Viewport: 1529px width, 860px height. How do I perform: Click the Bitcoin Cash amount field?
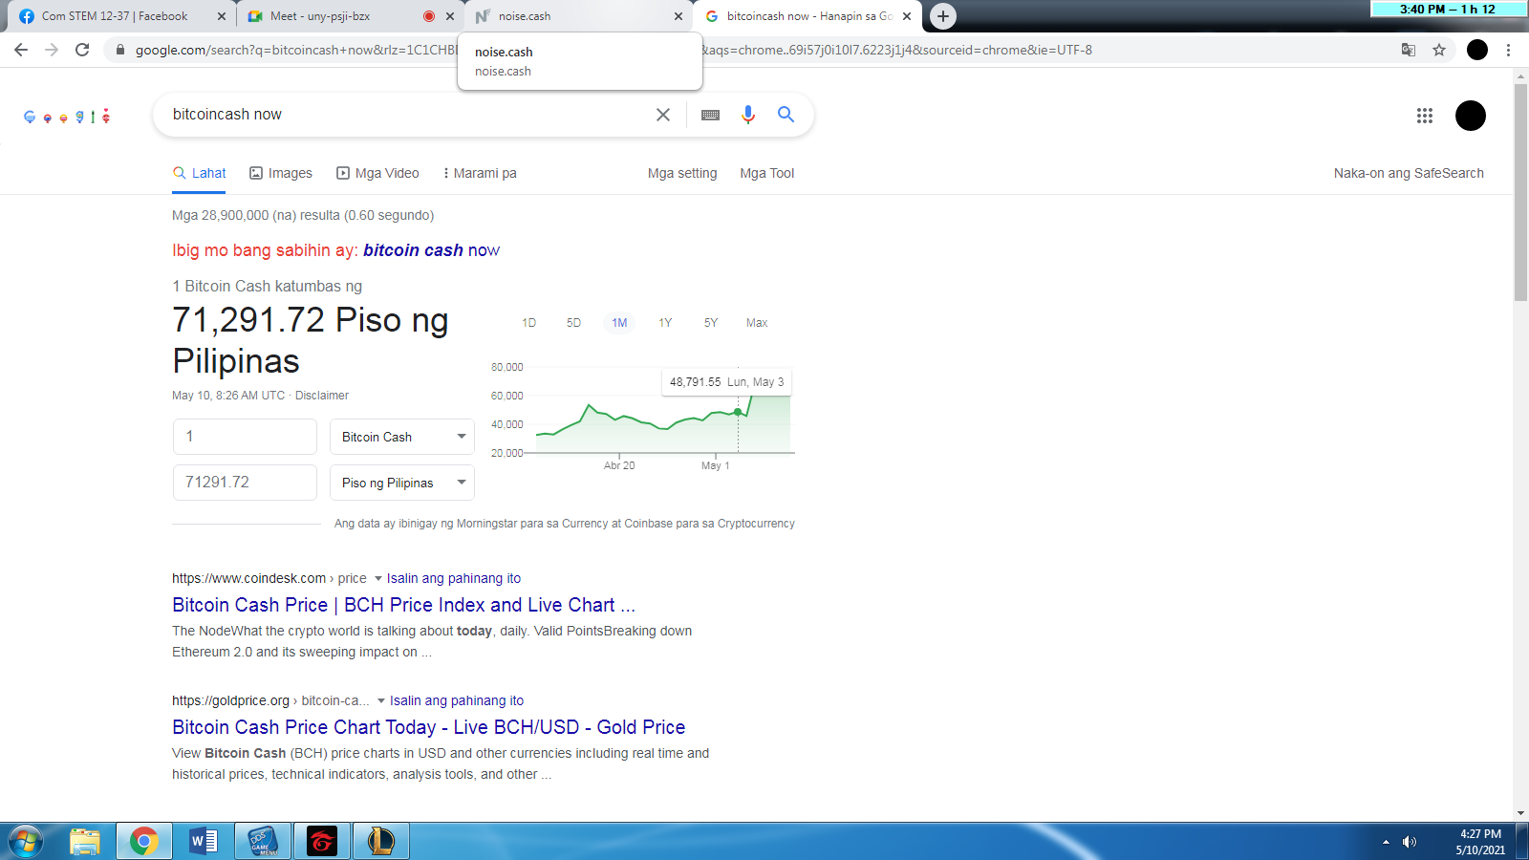pyautogui.click(x=245, y=437)
